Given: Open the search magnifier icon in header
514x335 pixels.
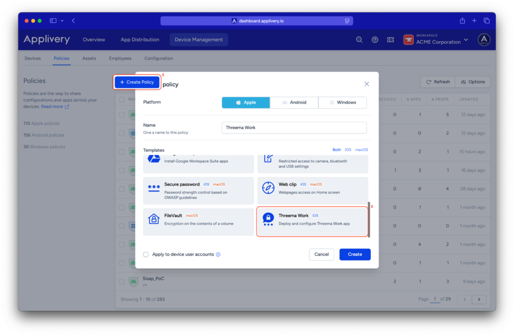Looking at the screenshot, I should (x=359, y=40).
